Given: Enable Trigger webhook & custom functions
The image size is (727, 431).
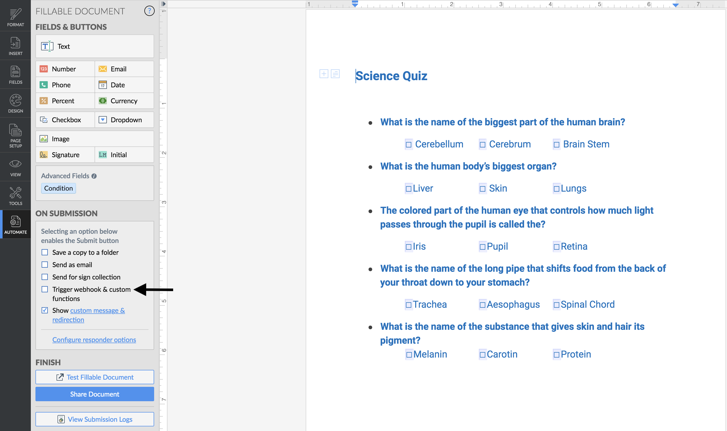Looking at the screenshot, I should pyautogui.click(x=45, y=289).
